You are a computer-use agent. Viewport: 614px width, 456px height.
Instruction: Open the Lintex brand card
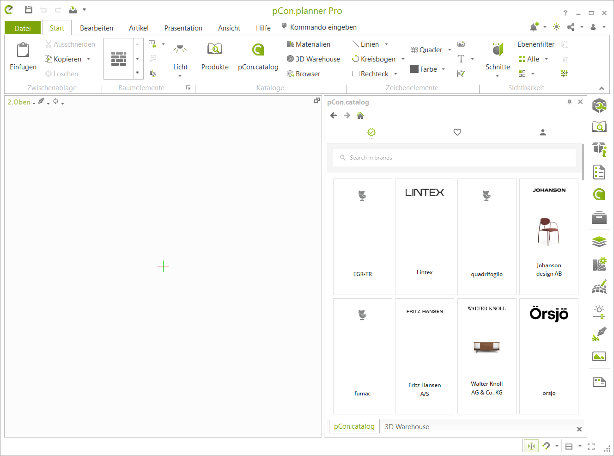[x=425, y=237]
